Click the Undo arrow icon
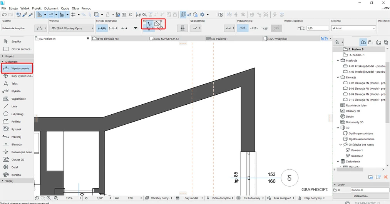 [x=4, y=15]
